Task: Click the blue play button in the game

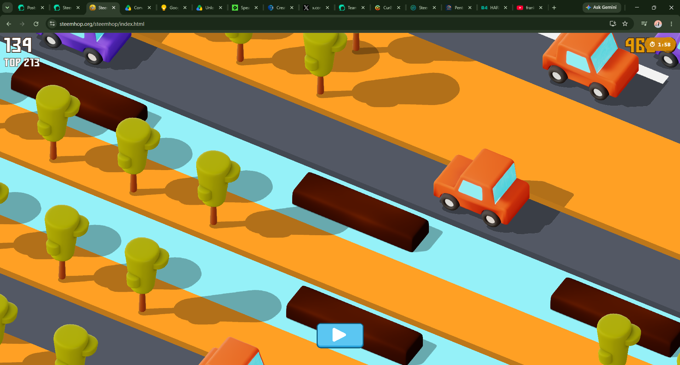Action: tap(340, 335)
